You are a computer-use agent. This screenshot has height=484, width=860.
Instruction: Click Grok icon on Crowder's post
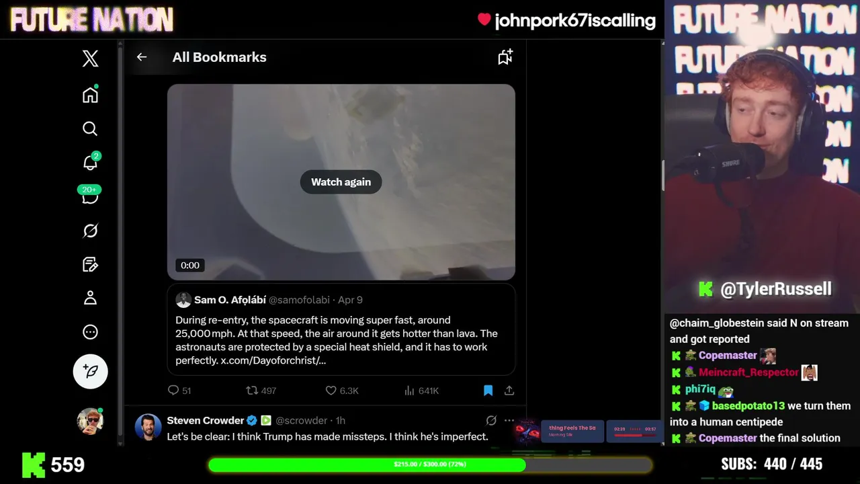click(x=491, y=420)
